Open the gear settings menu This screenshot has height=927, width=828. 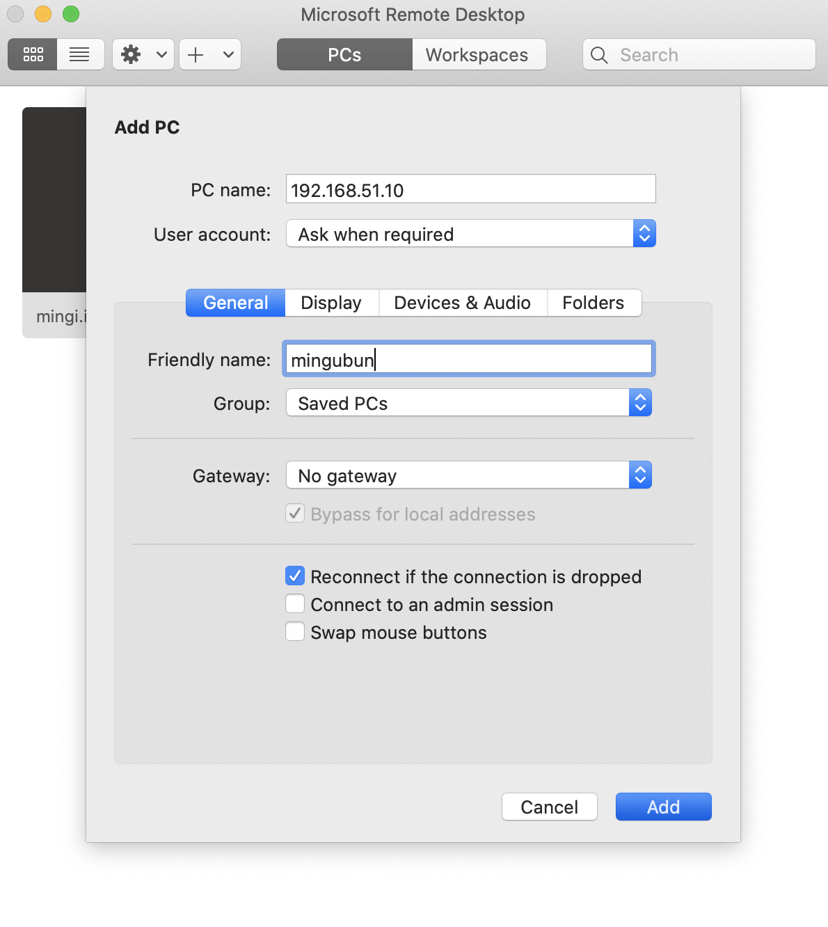131,54
